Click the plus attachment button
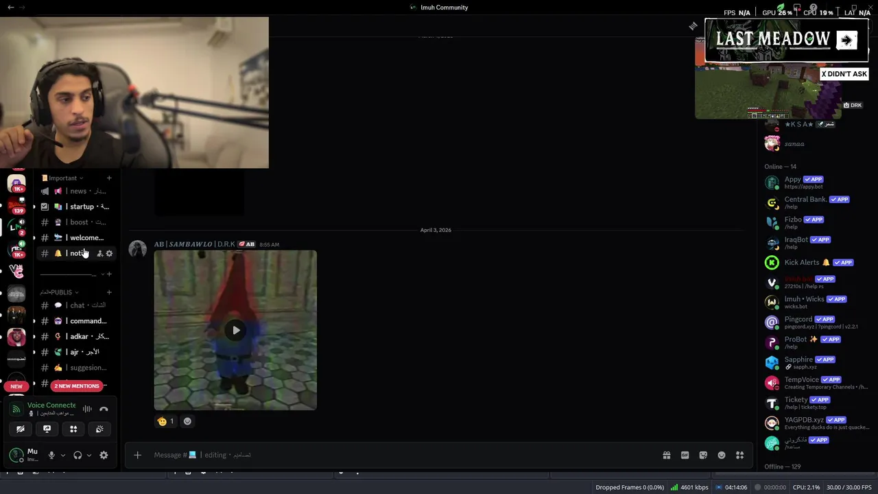The height and width of the screenshot is (494, 878). tap(137, 455)
